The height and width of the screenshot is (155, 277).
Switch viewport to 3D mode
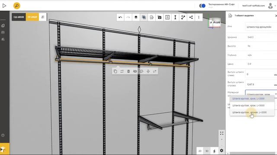(207, 151)
